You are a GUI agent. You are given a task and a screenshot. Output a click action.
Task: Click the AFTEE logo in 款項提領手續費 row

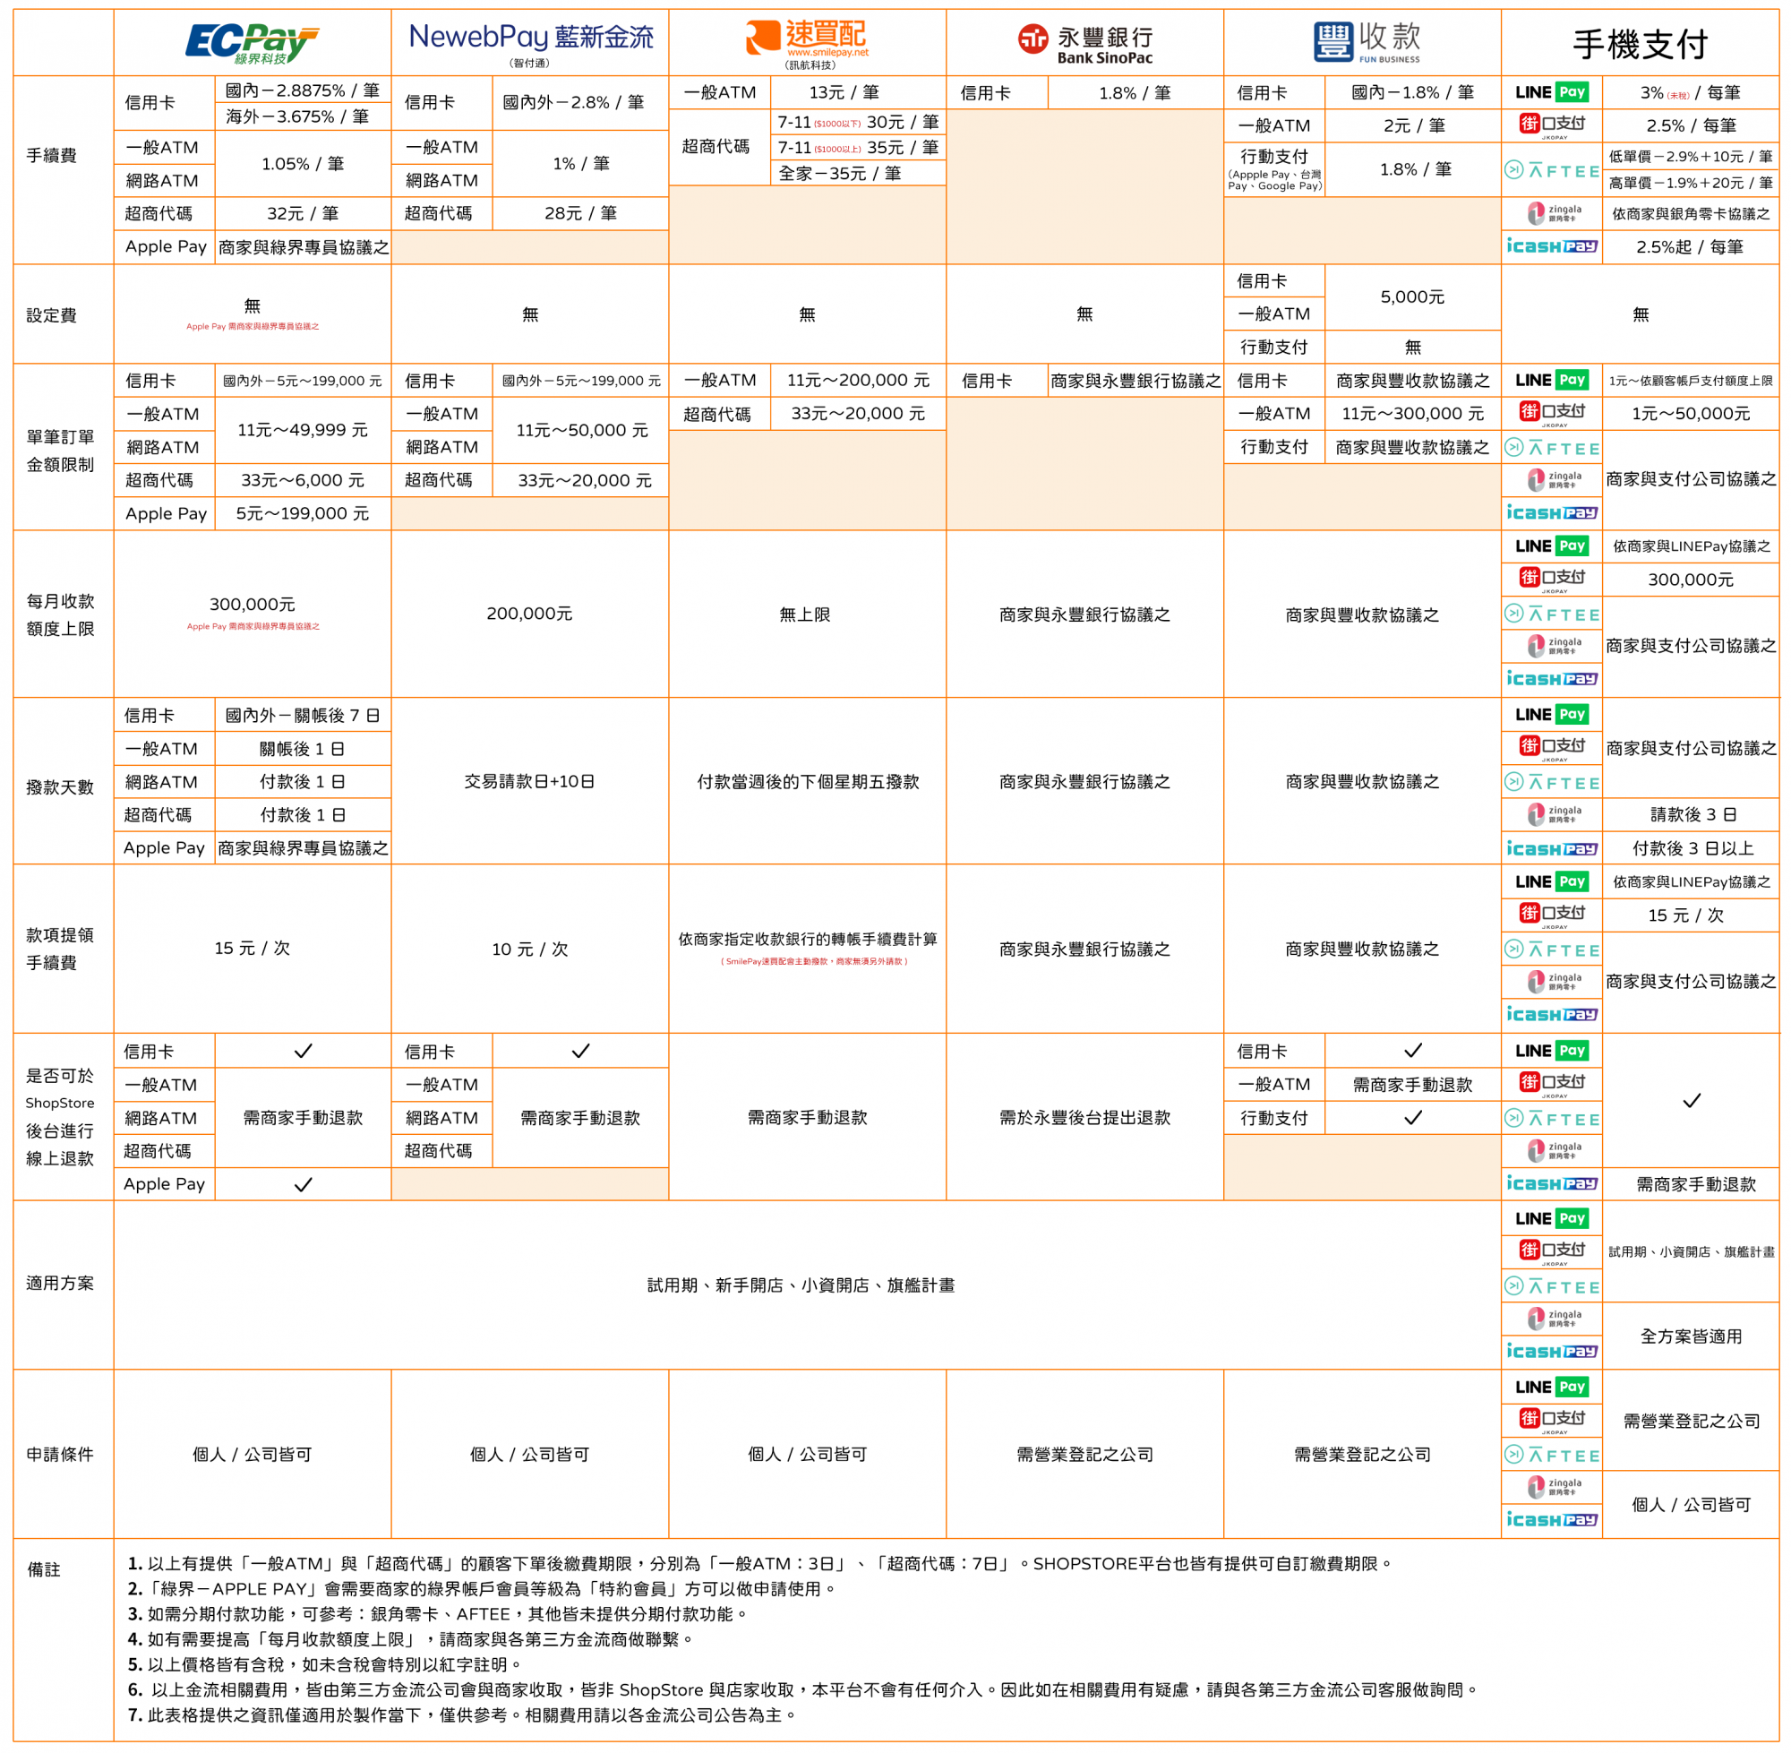[x=1552, y=950]
